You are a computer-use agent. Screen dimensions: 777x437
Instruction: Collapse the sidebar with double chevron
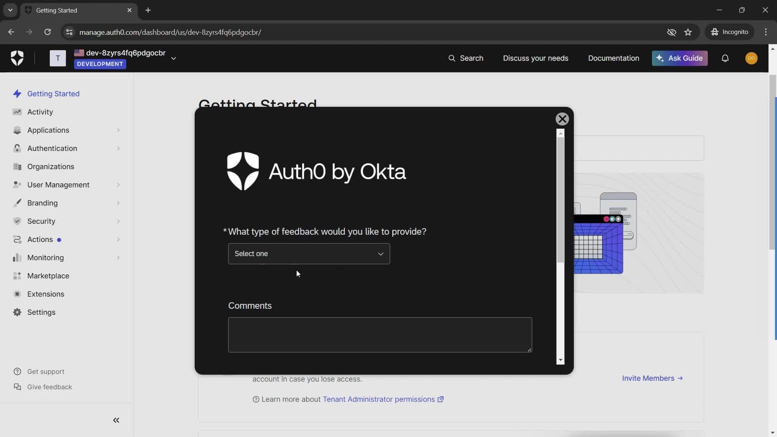pos(116,420)
